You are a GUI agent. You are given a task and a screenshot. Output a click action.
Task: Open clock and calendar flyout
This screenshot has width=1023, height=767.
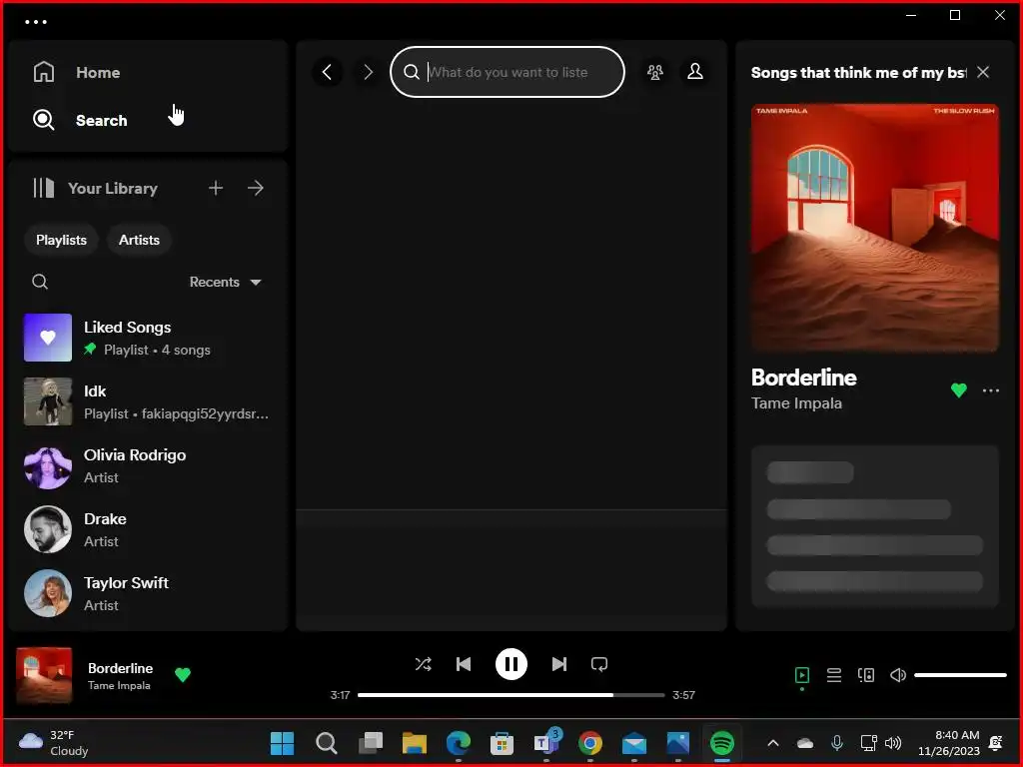[949, 743]
